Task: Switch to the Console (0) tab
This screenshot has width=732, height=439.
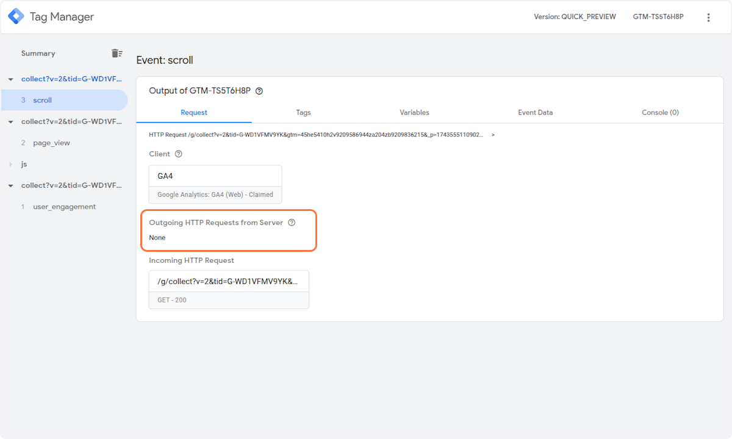Action: pyautogui.click(x=660, y=113)
